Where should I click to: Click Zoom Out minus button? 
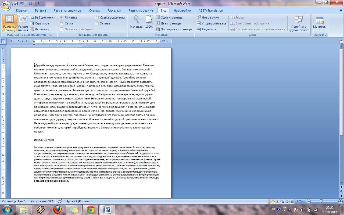pos(309,201)
